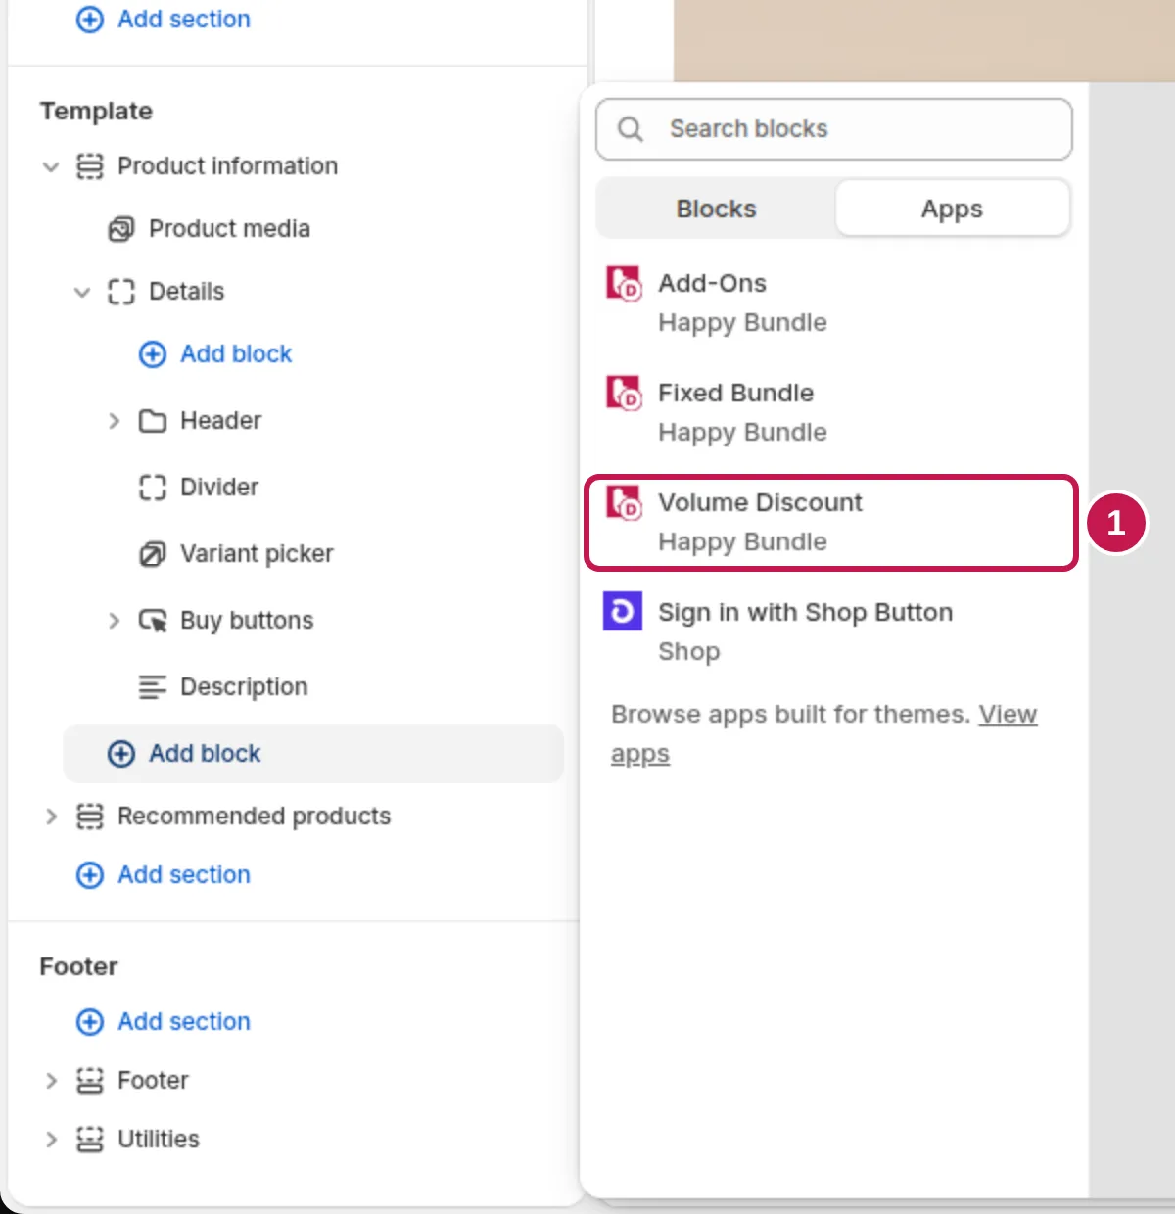Choose the Volume Discount app block

point(831,523)
